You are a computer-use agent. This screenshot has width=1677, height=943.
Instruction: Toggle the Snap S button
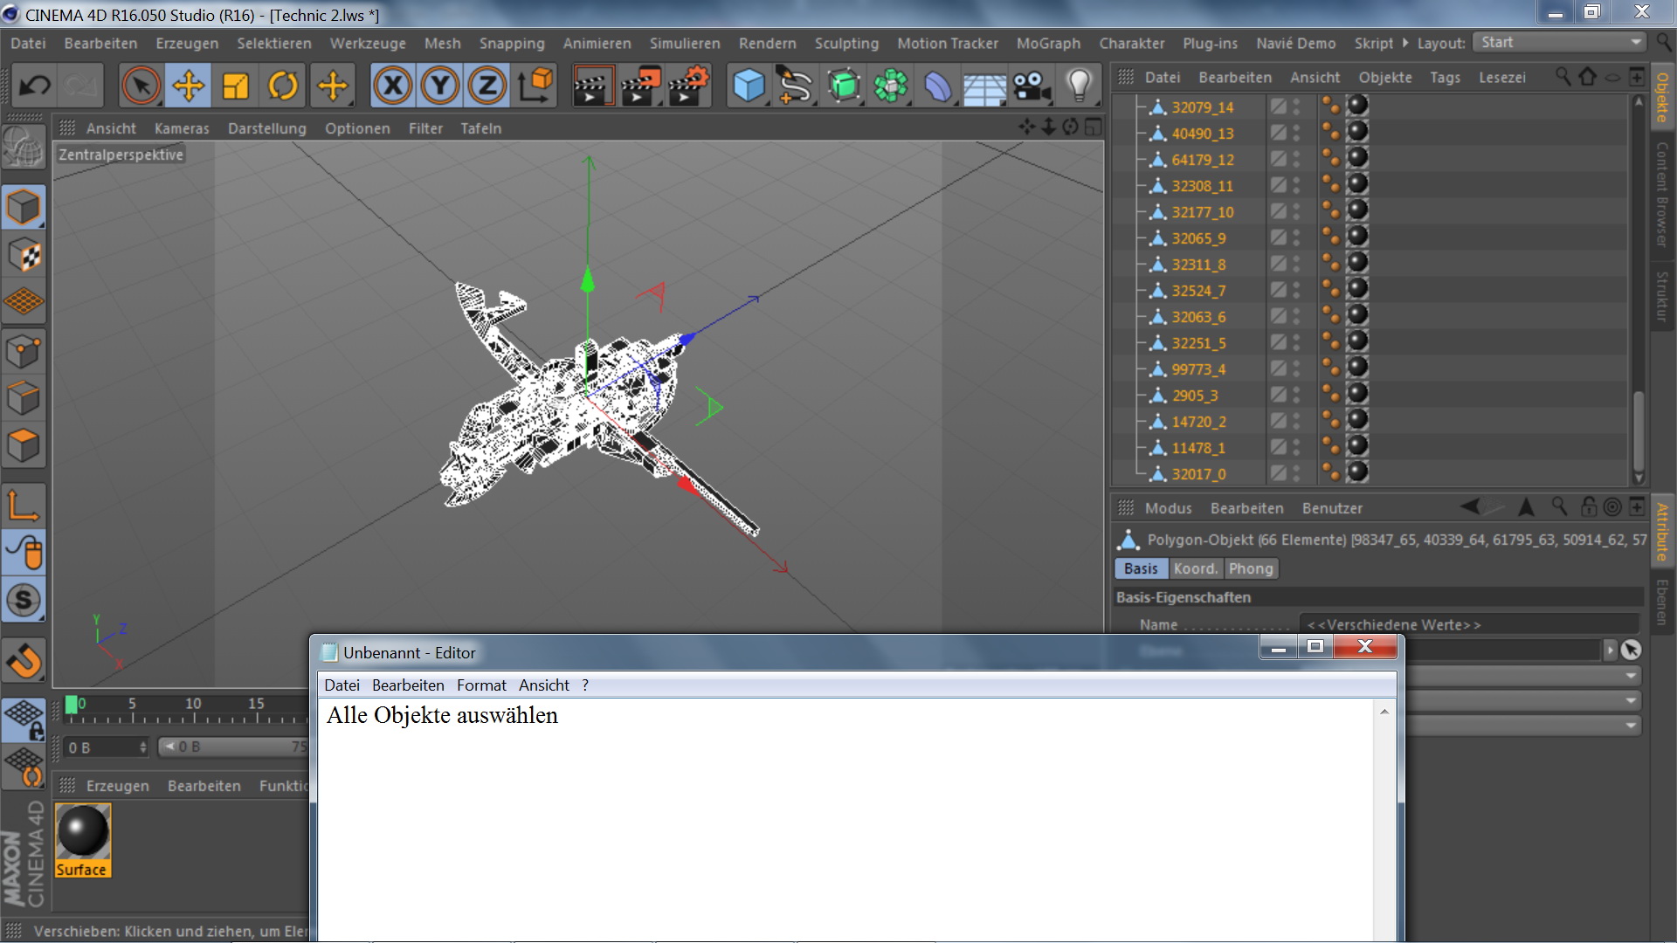[24, 600]
